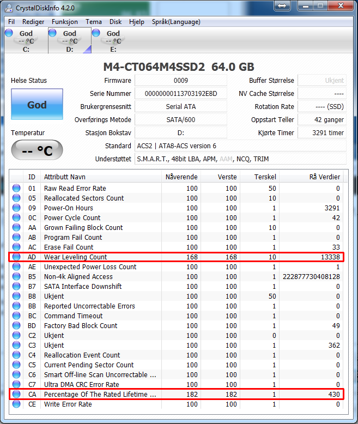
Task: Select the 'Factory Bad Block Count' row name
Action: [x=81, y=325]
